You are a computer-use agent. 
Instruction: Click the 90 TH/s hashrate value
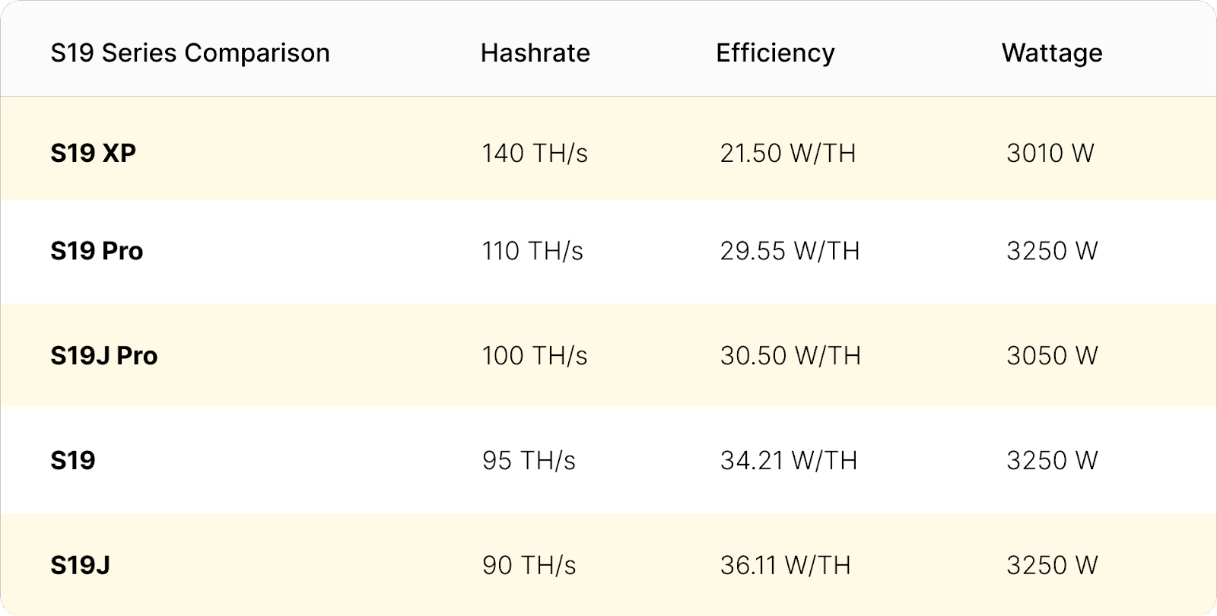[x=529, y=566]
